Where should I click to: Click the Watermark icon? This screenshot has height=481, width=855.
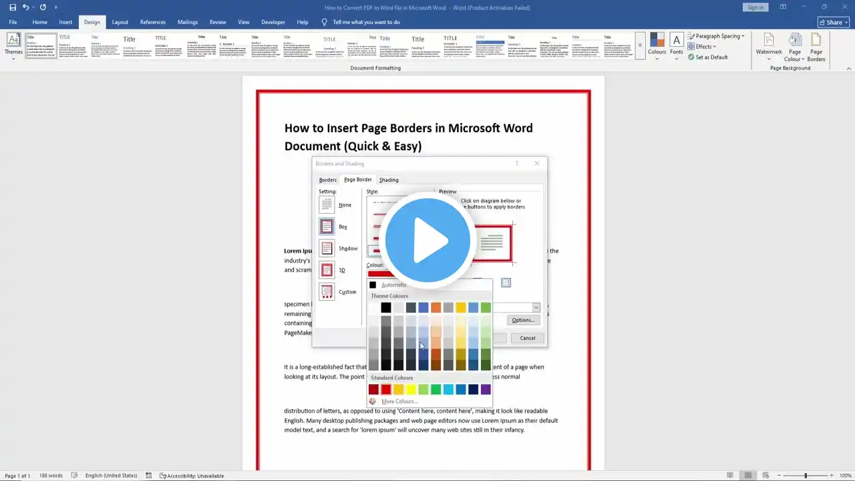(x=769, y=45)
